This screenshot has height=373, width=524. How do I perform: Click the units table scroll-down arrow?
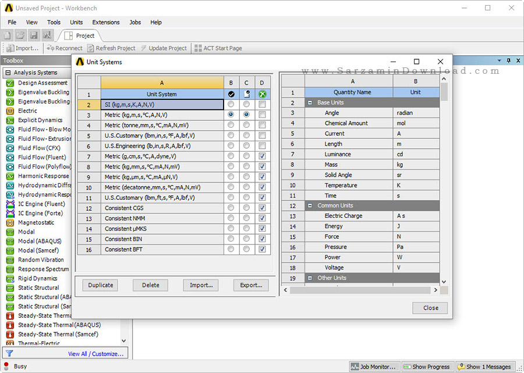pos(444,282)
